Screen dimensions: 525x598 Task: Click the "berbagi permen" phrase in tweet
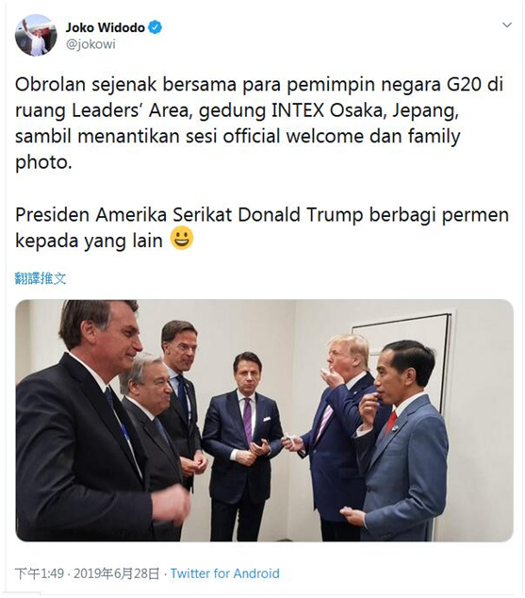click(x=439, y=215)
